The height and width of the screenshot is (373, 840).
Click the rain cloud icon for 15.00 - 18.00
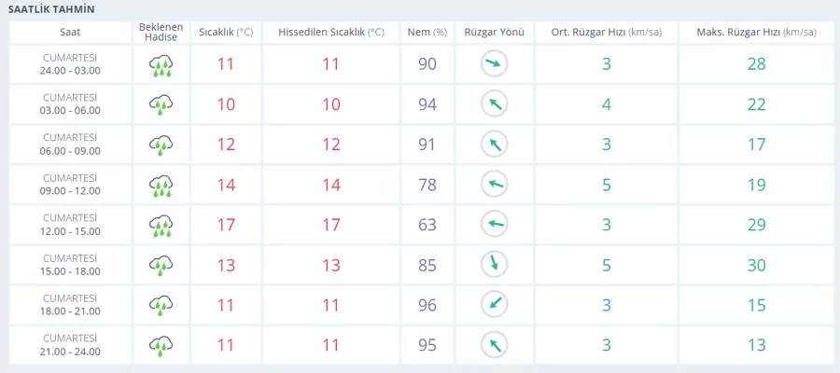(x=161, y=265)
